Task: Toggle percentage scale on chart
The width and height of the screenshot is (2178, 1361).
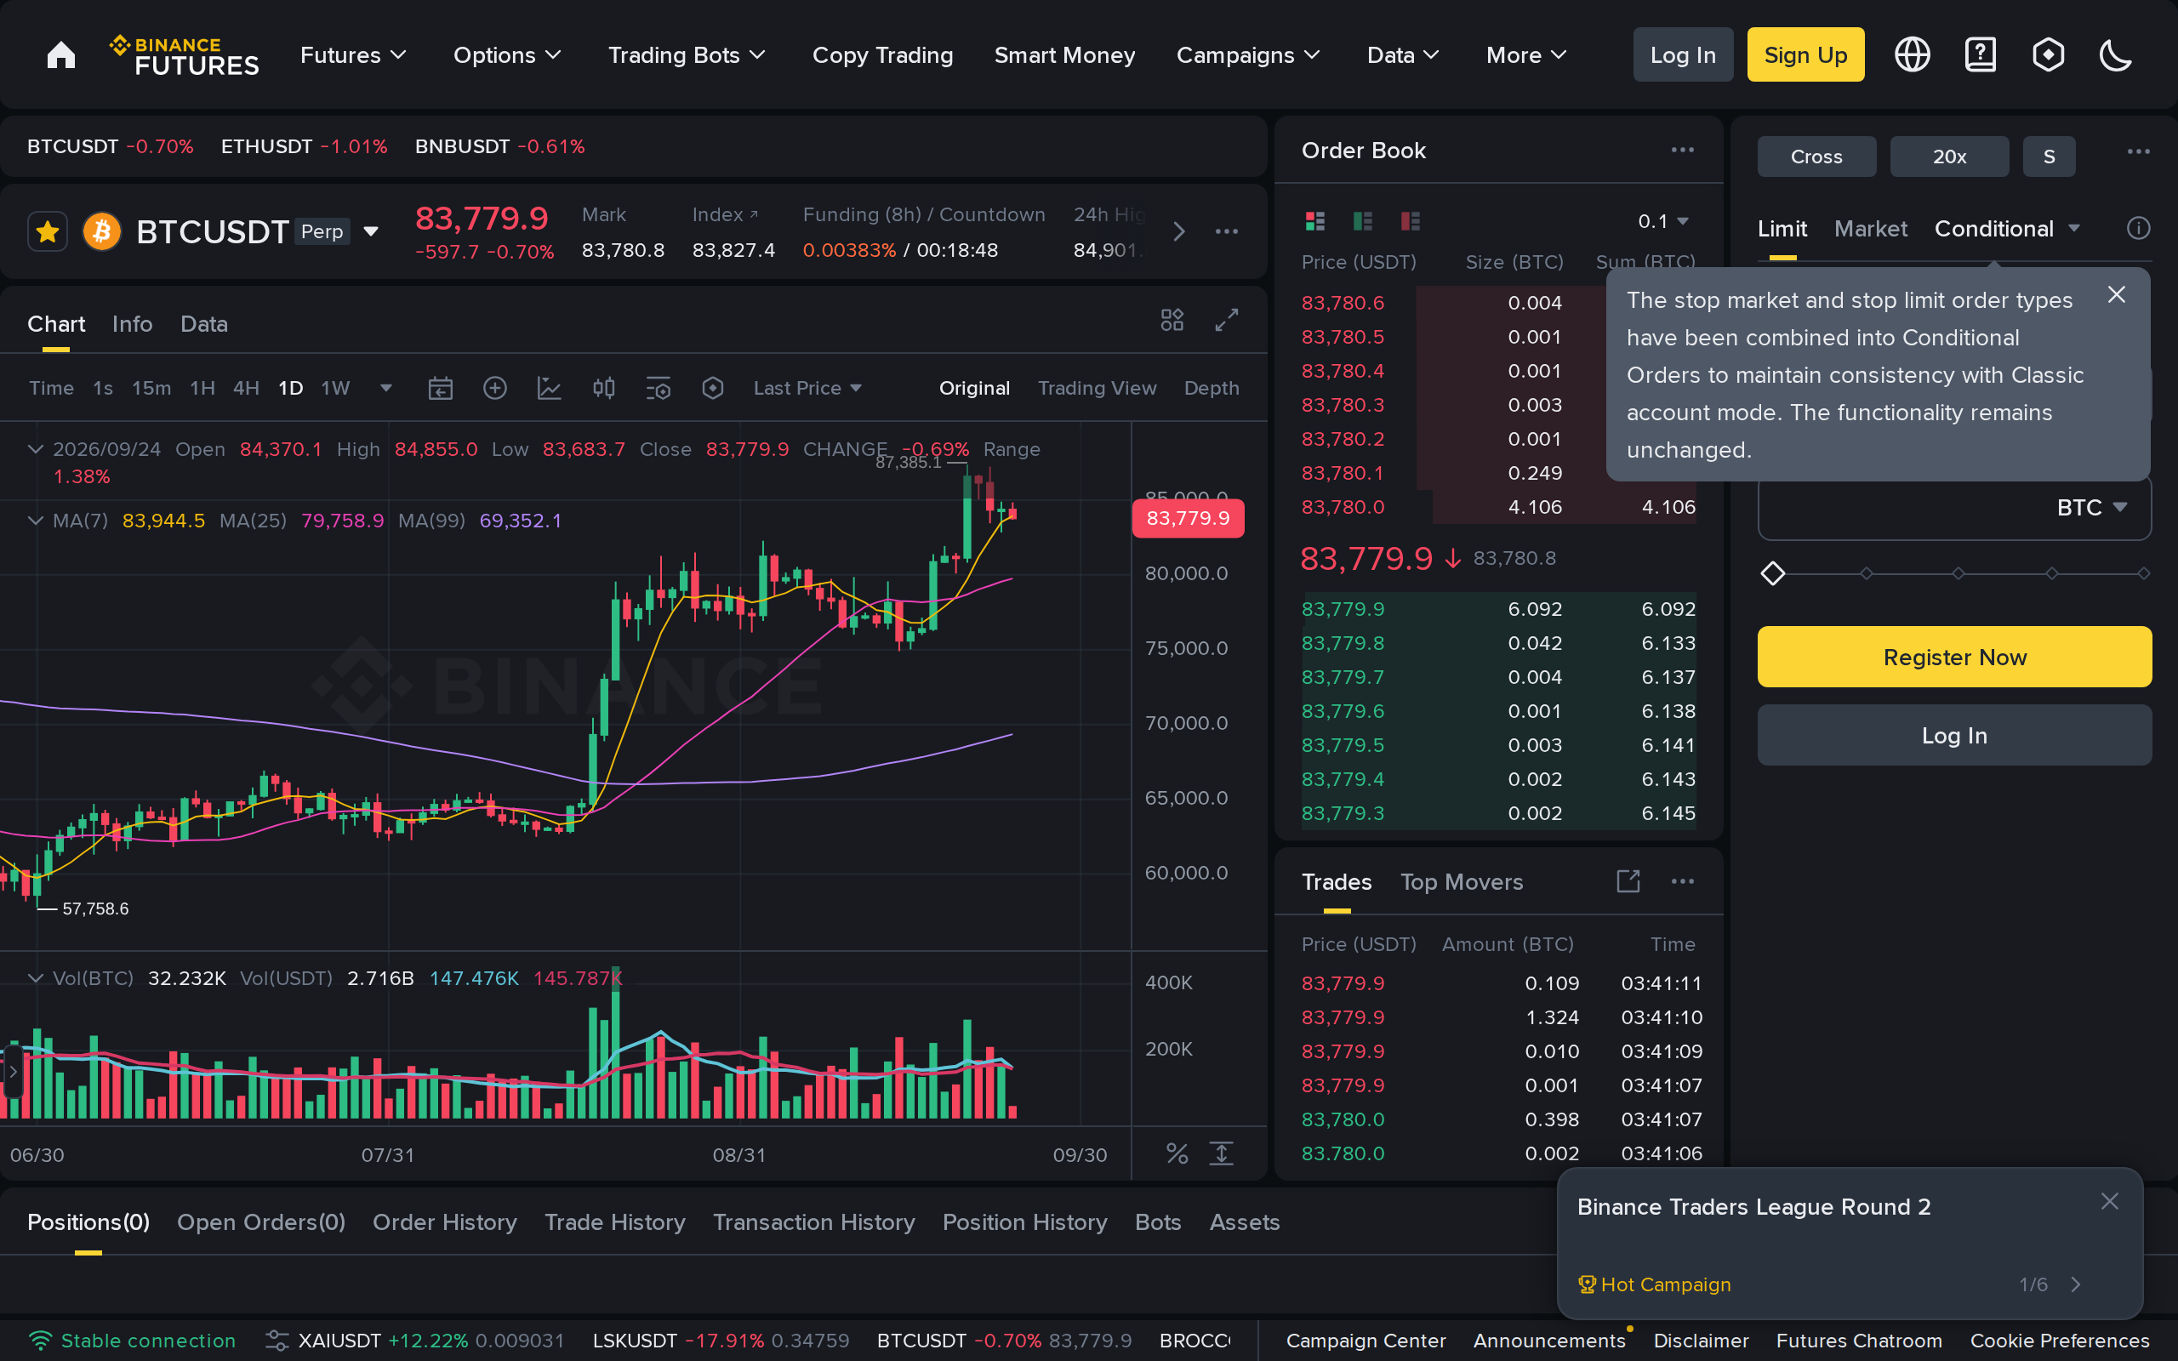Action: pyautogui.click(x=1177, y=1153)
